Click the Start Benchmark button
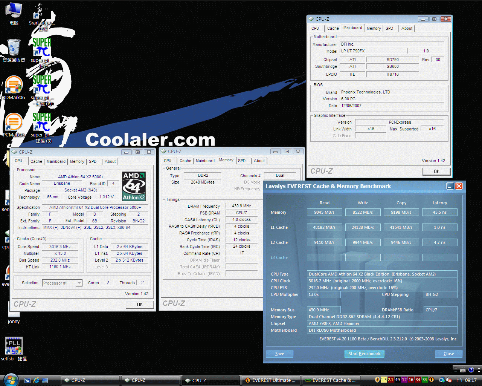Screen dimensions: 482x386 365,354
